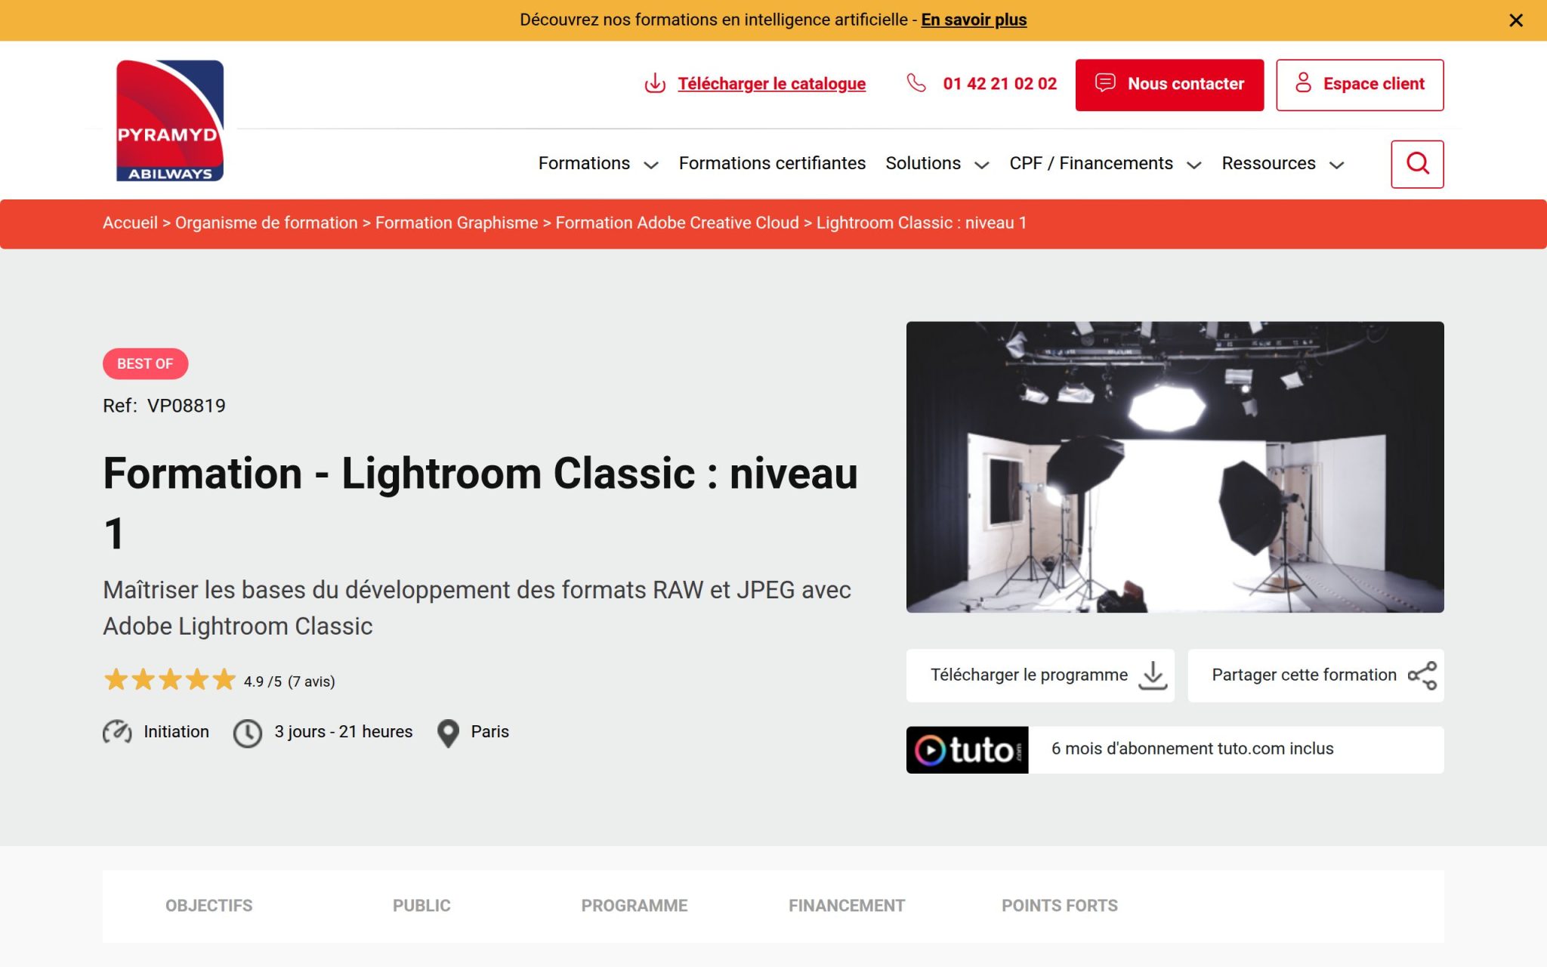Click the '3 jours - 21 heures' text
Screen dimensions: 1547x967
[x=343, y=731]
